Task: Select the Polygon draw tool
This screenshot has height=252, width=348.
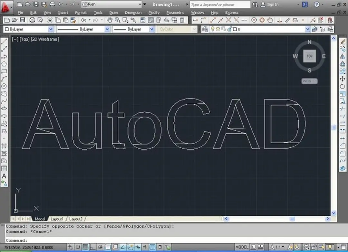Action: pos(4,64)
